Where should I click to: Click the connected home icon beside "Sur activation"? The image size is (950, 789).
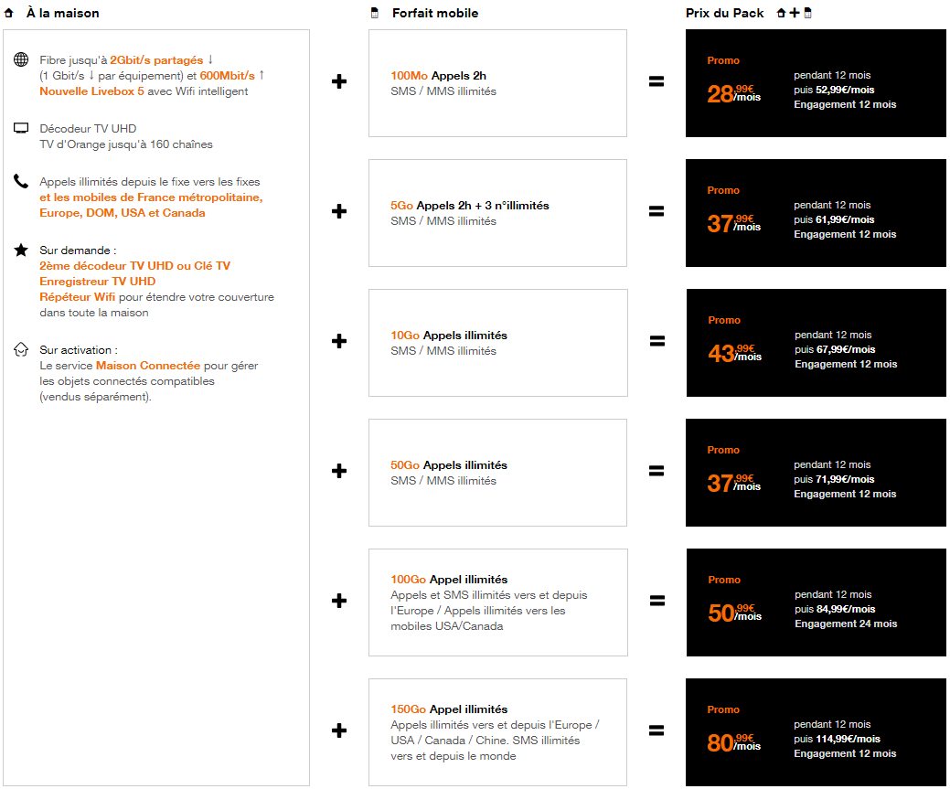point(21,349)
